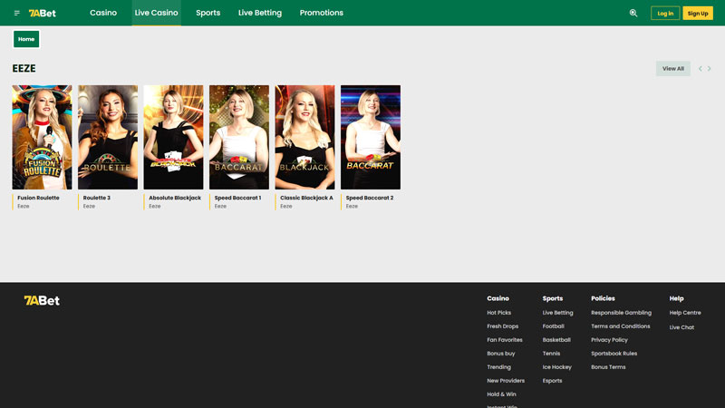Go to previous EEZE games arrow
Viewport: 725px width, 408px height.
[700, 69]
